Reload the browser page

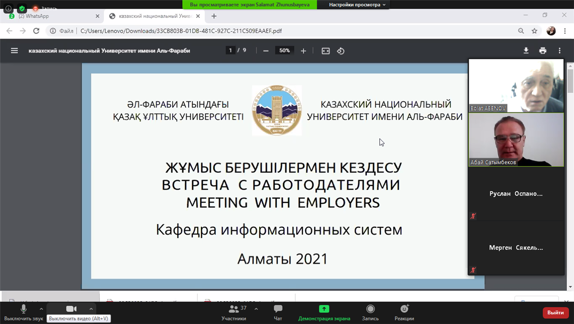point(36,31)
